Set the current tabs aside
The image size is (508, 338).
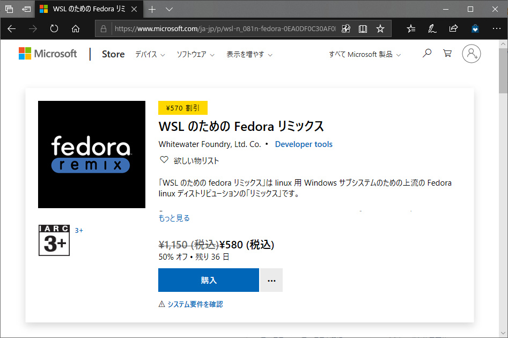[x=25, y=9]
